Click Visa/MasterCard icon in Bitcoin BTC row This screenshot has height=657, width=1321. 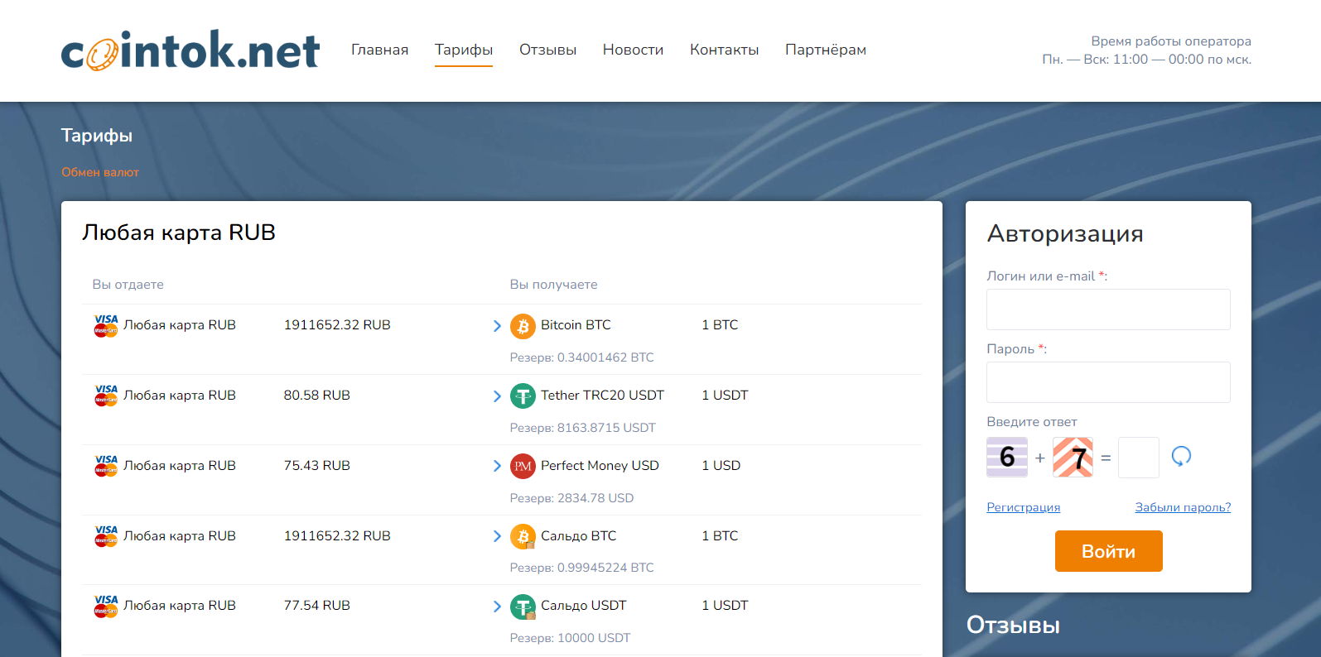(106, 325)
